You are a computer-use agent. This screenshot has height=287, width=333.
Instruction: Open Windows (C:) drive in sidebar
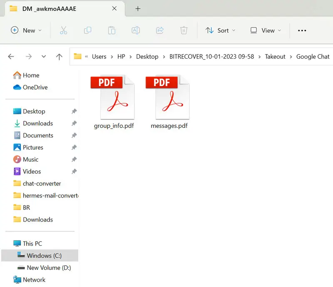(x=45, y=255)
